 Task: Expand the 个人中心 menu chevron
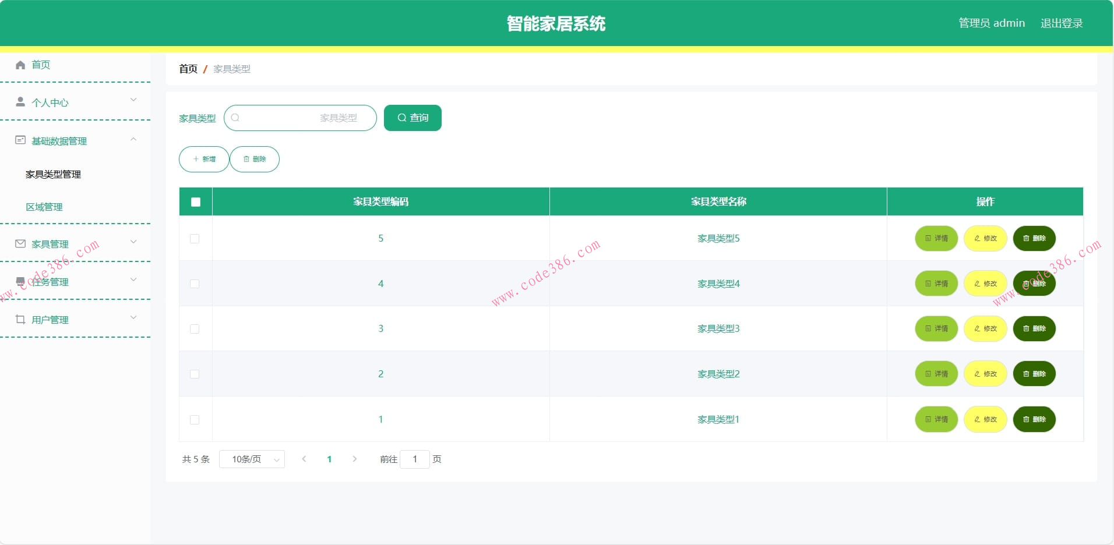[133, 100]
